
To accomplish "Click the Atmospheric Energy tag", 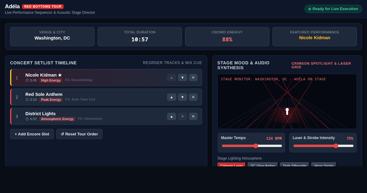I will coord(57,119).
